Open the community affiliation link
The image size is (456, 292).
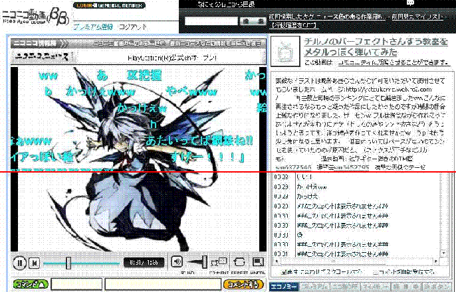[x=394, y=62]
